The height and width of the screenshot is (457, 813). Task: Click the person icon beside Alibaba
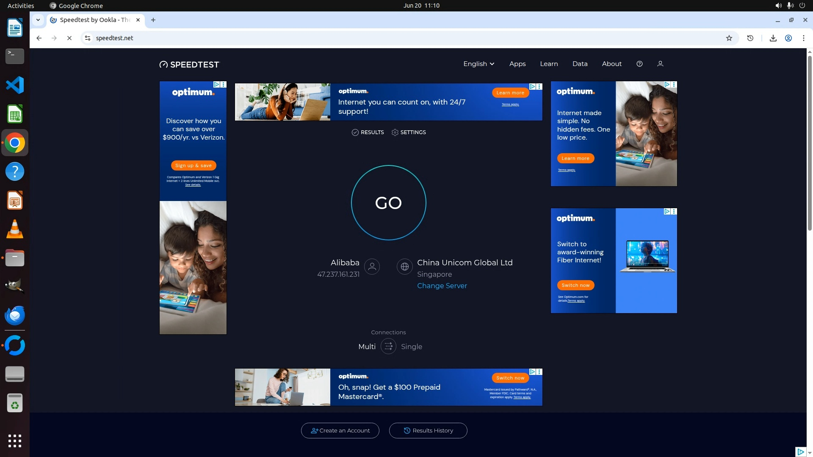click(372, 267)
